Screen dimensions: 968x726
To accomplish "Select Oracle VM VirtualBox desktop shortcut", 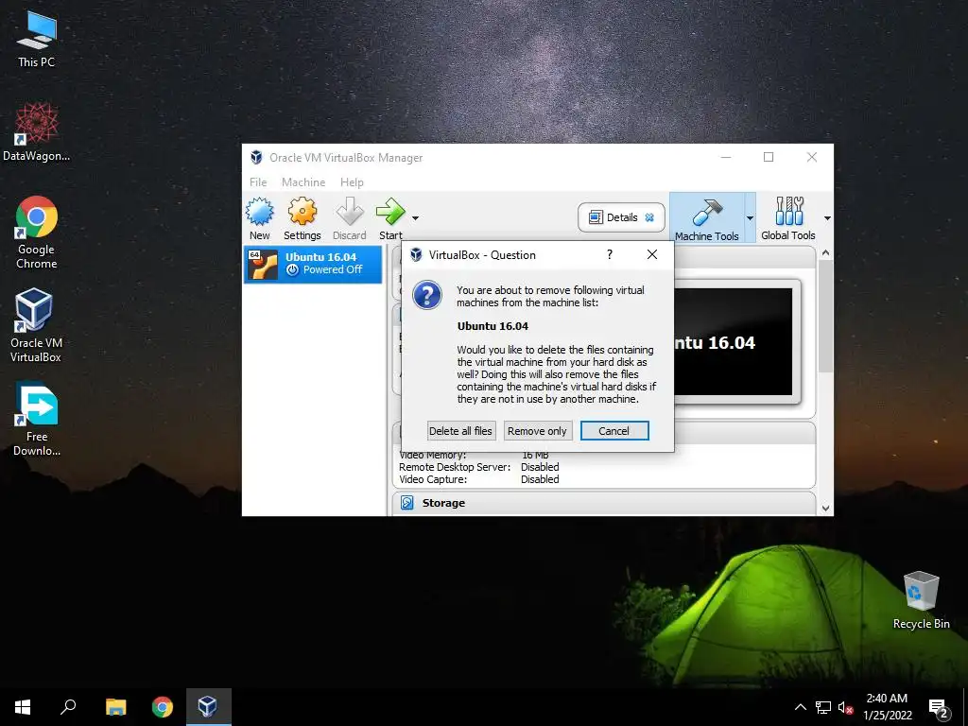I will 36,325.
